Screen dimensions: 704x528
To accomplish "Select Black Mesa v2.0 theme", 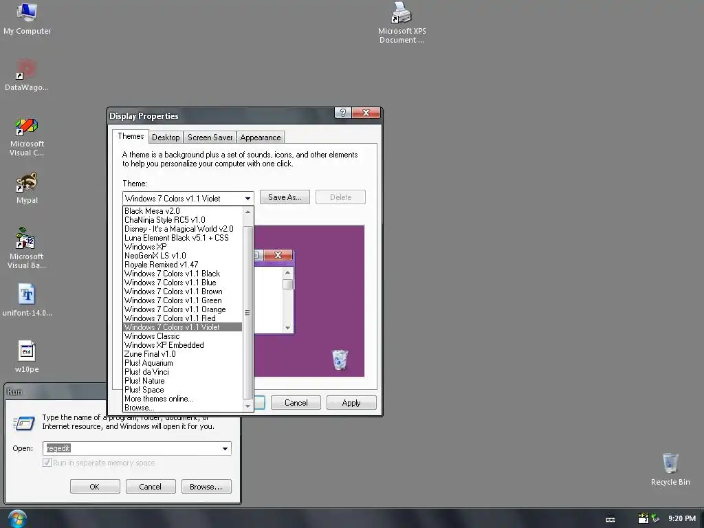I will pos(182,211).
